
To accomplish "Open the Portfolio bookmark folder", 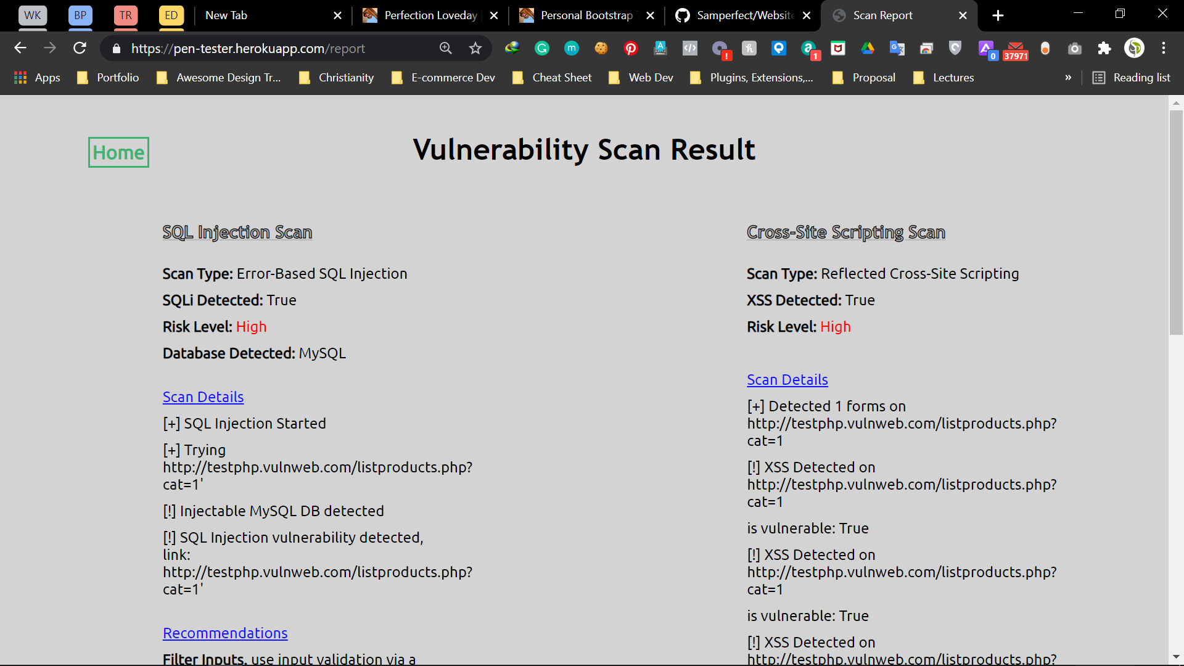I will (x=108, y=78).
